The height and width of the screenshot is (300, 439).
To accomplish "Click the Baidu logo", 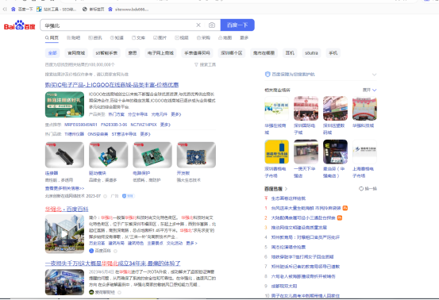I will (x=19, y=25).
